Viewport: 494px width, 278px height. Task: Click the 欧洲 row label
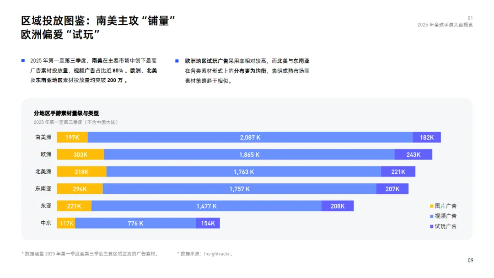click(46, 154)
